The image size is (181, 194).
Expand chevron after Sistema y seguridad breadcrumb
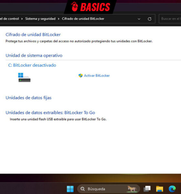[x=59, y=19]
